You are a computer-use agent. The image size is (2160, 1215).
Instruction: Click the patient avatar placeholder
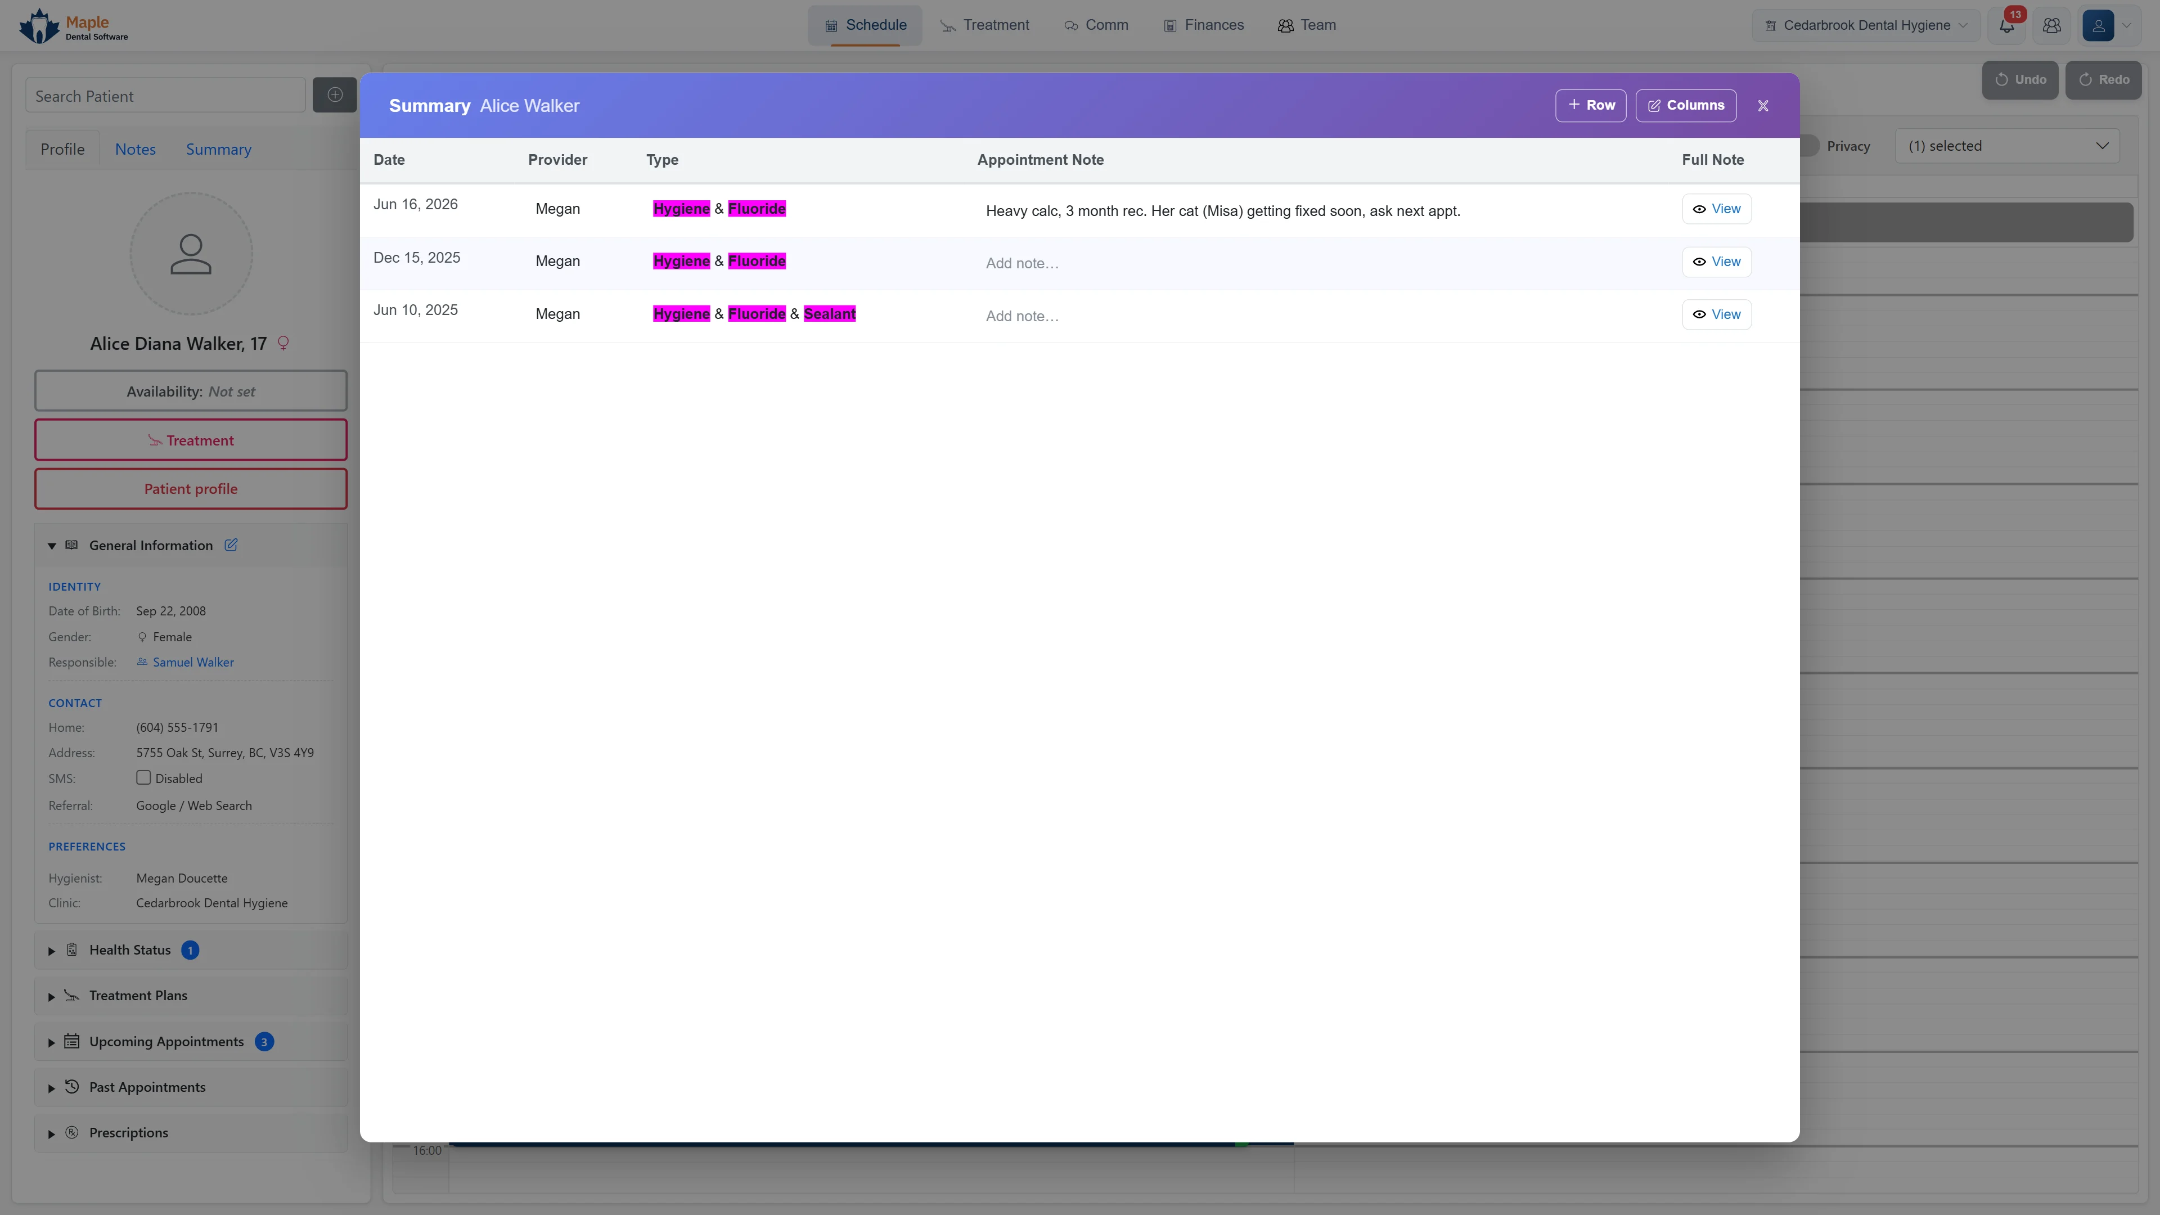tap(191, 254)
